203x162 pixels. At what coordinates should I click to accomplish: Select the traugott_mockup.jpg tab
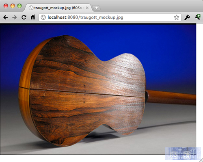point(58,8)
